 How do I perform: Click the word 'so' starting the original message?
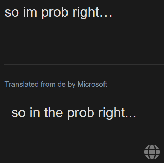(12, 13)
